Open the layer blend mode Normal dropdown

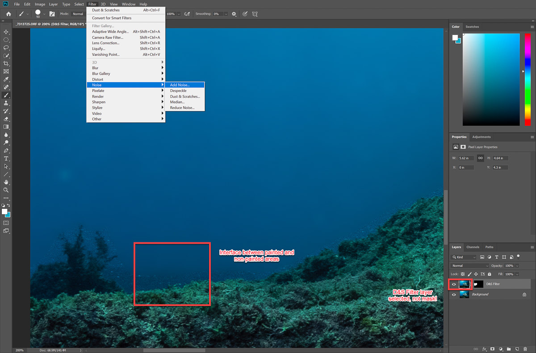(470, 266)
